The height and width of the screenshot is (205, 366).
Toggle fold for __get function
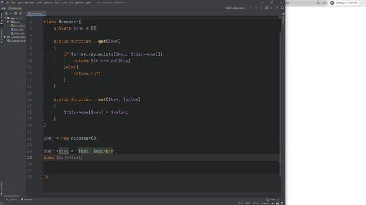pyautogui.click(x=42, y=42)
